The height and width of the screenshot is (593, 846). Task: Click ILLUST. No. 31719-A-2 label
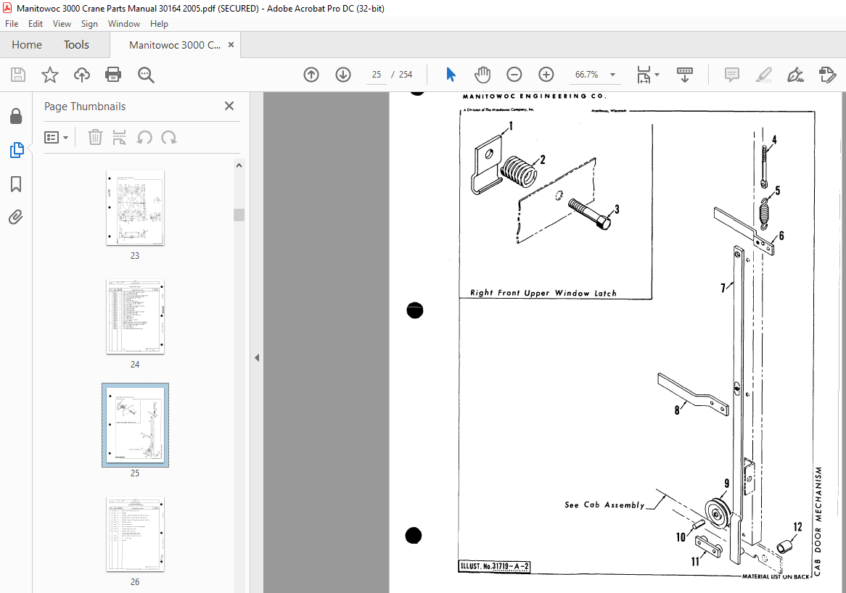click(x=494, y=566)
